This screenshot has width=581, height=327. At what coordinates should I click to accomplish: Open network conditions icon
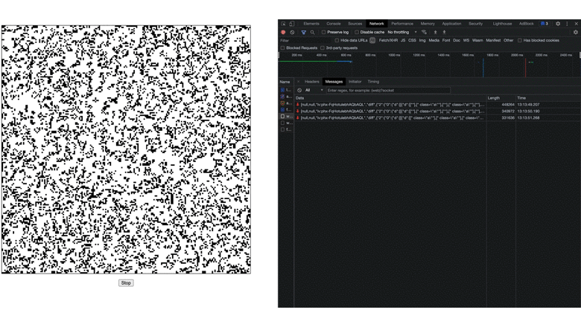[x=424, y=33]
